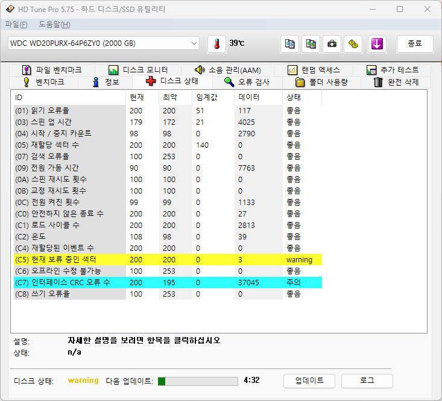Select the (C8) 쓰기 오류율 row
This screenshot has width=442, height=401.
[x=168, y=294]
